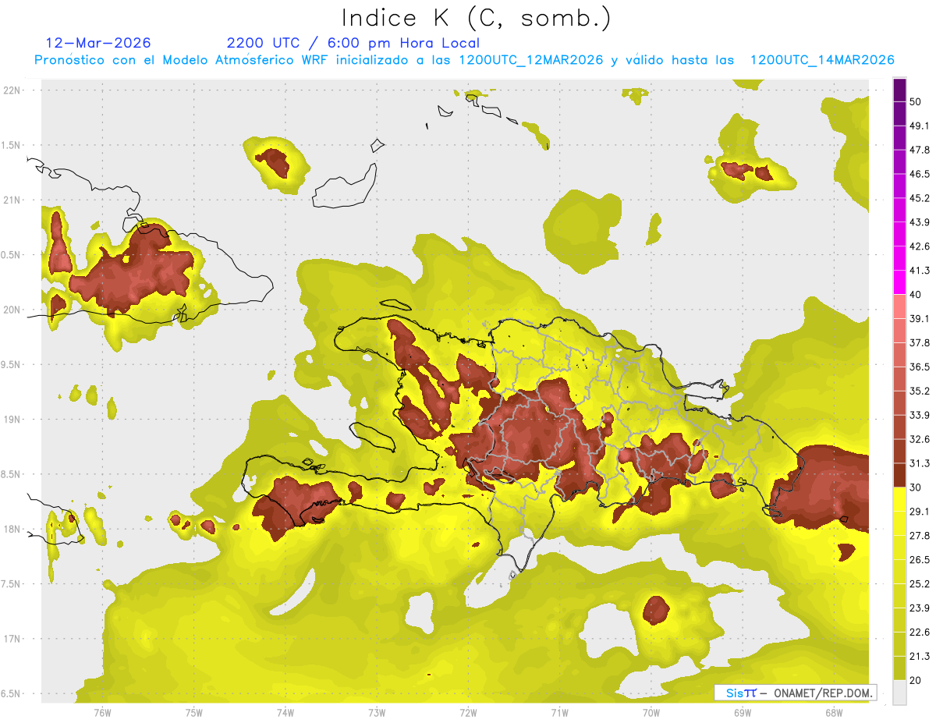Click the colorbar value '36.5'
Viewport: 936px width, 723px height.
click(x=919, y=367)
